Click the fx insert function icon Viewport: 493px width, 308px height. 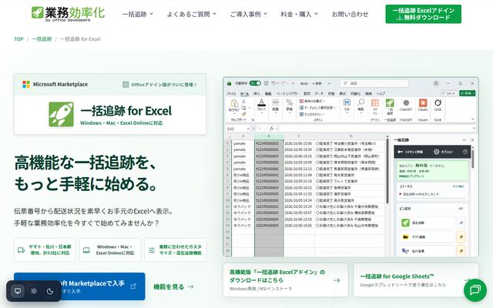point(272,129)
